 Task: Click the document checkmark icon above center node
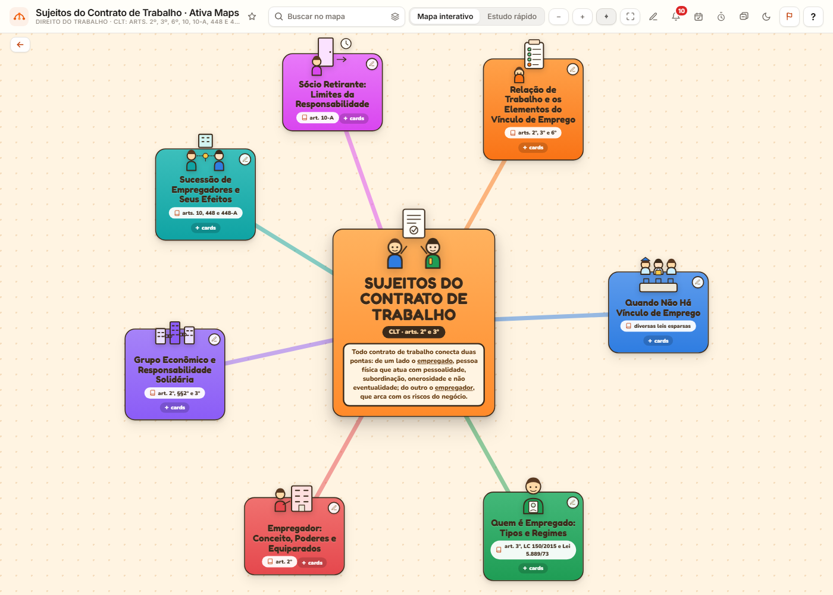414,223
